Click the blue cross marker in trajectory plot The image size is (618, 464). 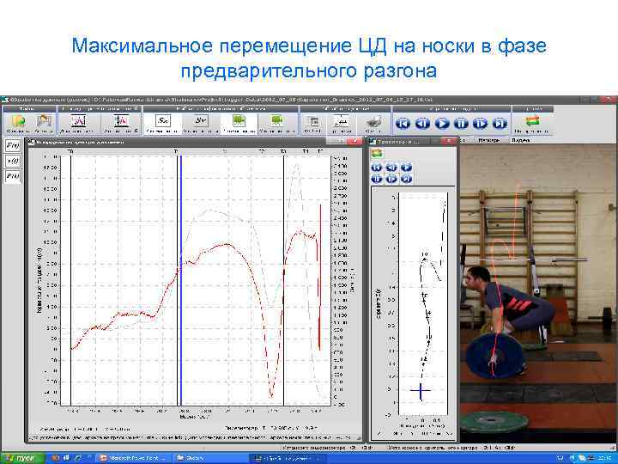coord(421,391)
